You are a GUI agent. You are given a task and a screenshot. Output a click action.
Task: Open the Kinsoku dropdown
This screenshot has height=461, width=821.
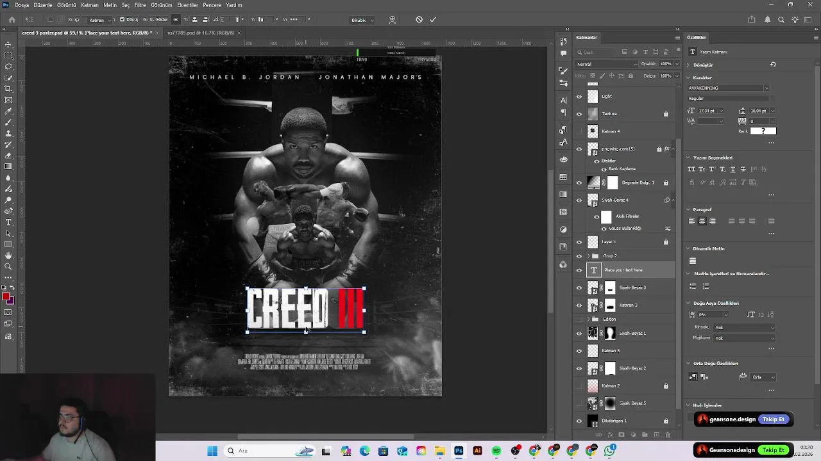tap(744, 327)
